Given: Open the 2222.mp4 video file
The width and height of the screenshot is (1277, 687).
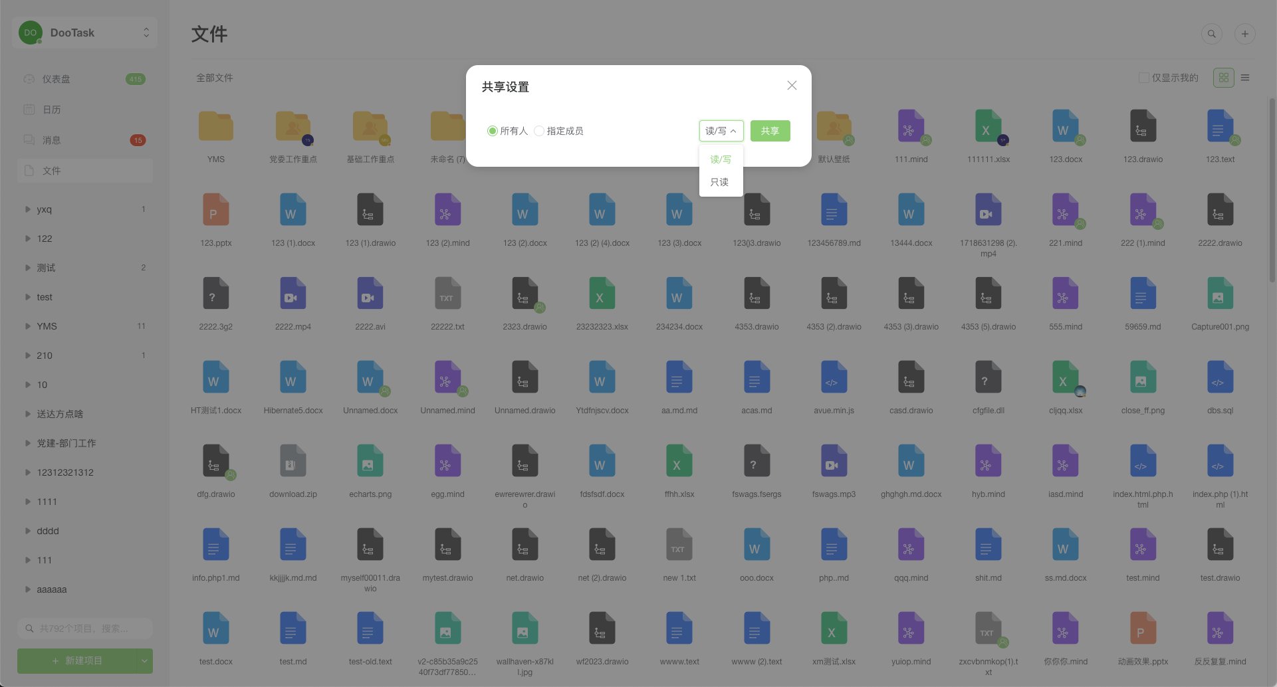Looking at the screenshot, I should coord(292,294).
